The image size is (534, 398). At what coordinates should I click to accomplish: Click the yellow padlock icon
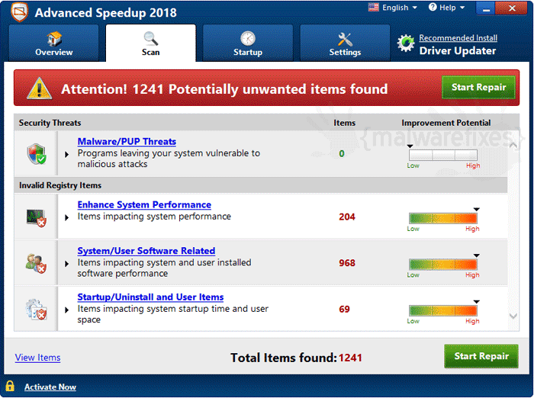coord(10,386)
